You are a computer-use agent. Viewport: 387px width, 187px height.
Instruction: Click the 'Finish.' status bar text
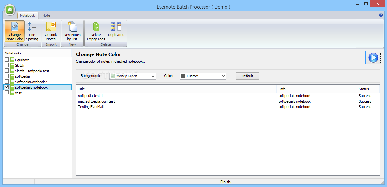pyautogui.click(x=226, y=182)
